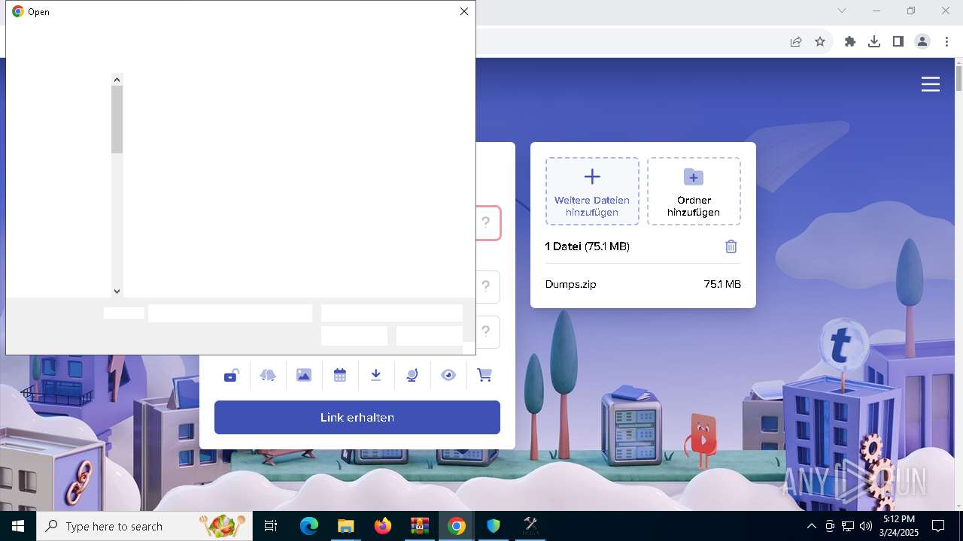Toggle the eye visibility option icon
Image resolution: width=963 pixels, height=541 pixels.
(x=448, y=375)
